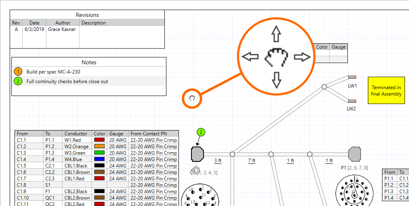Click the brown swatch in the C1.6 row

click(100, 172)
